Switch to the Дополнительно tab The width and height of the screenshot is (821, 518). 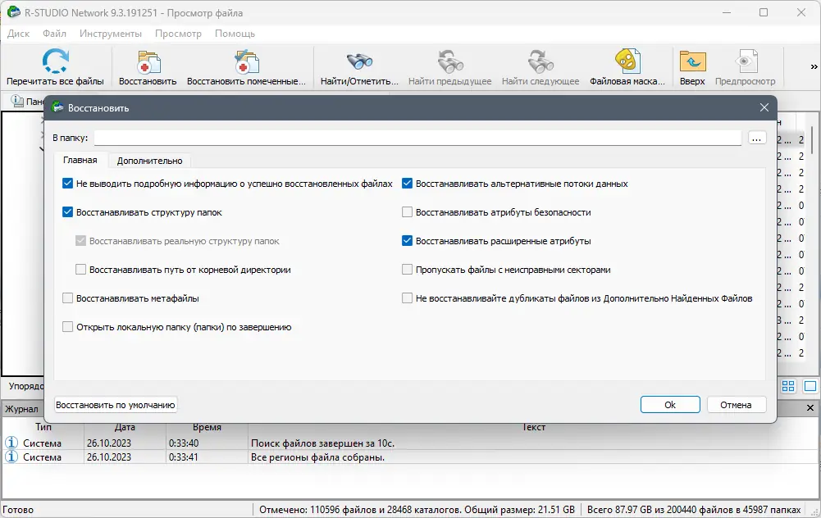[150, 161]
